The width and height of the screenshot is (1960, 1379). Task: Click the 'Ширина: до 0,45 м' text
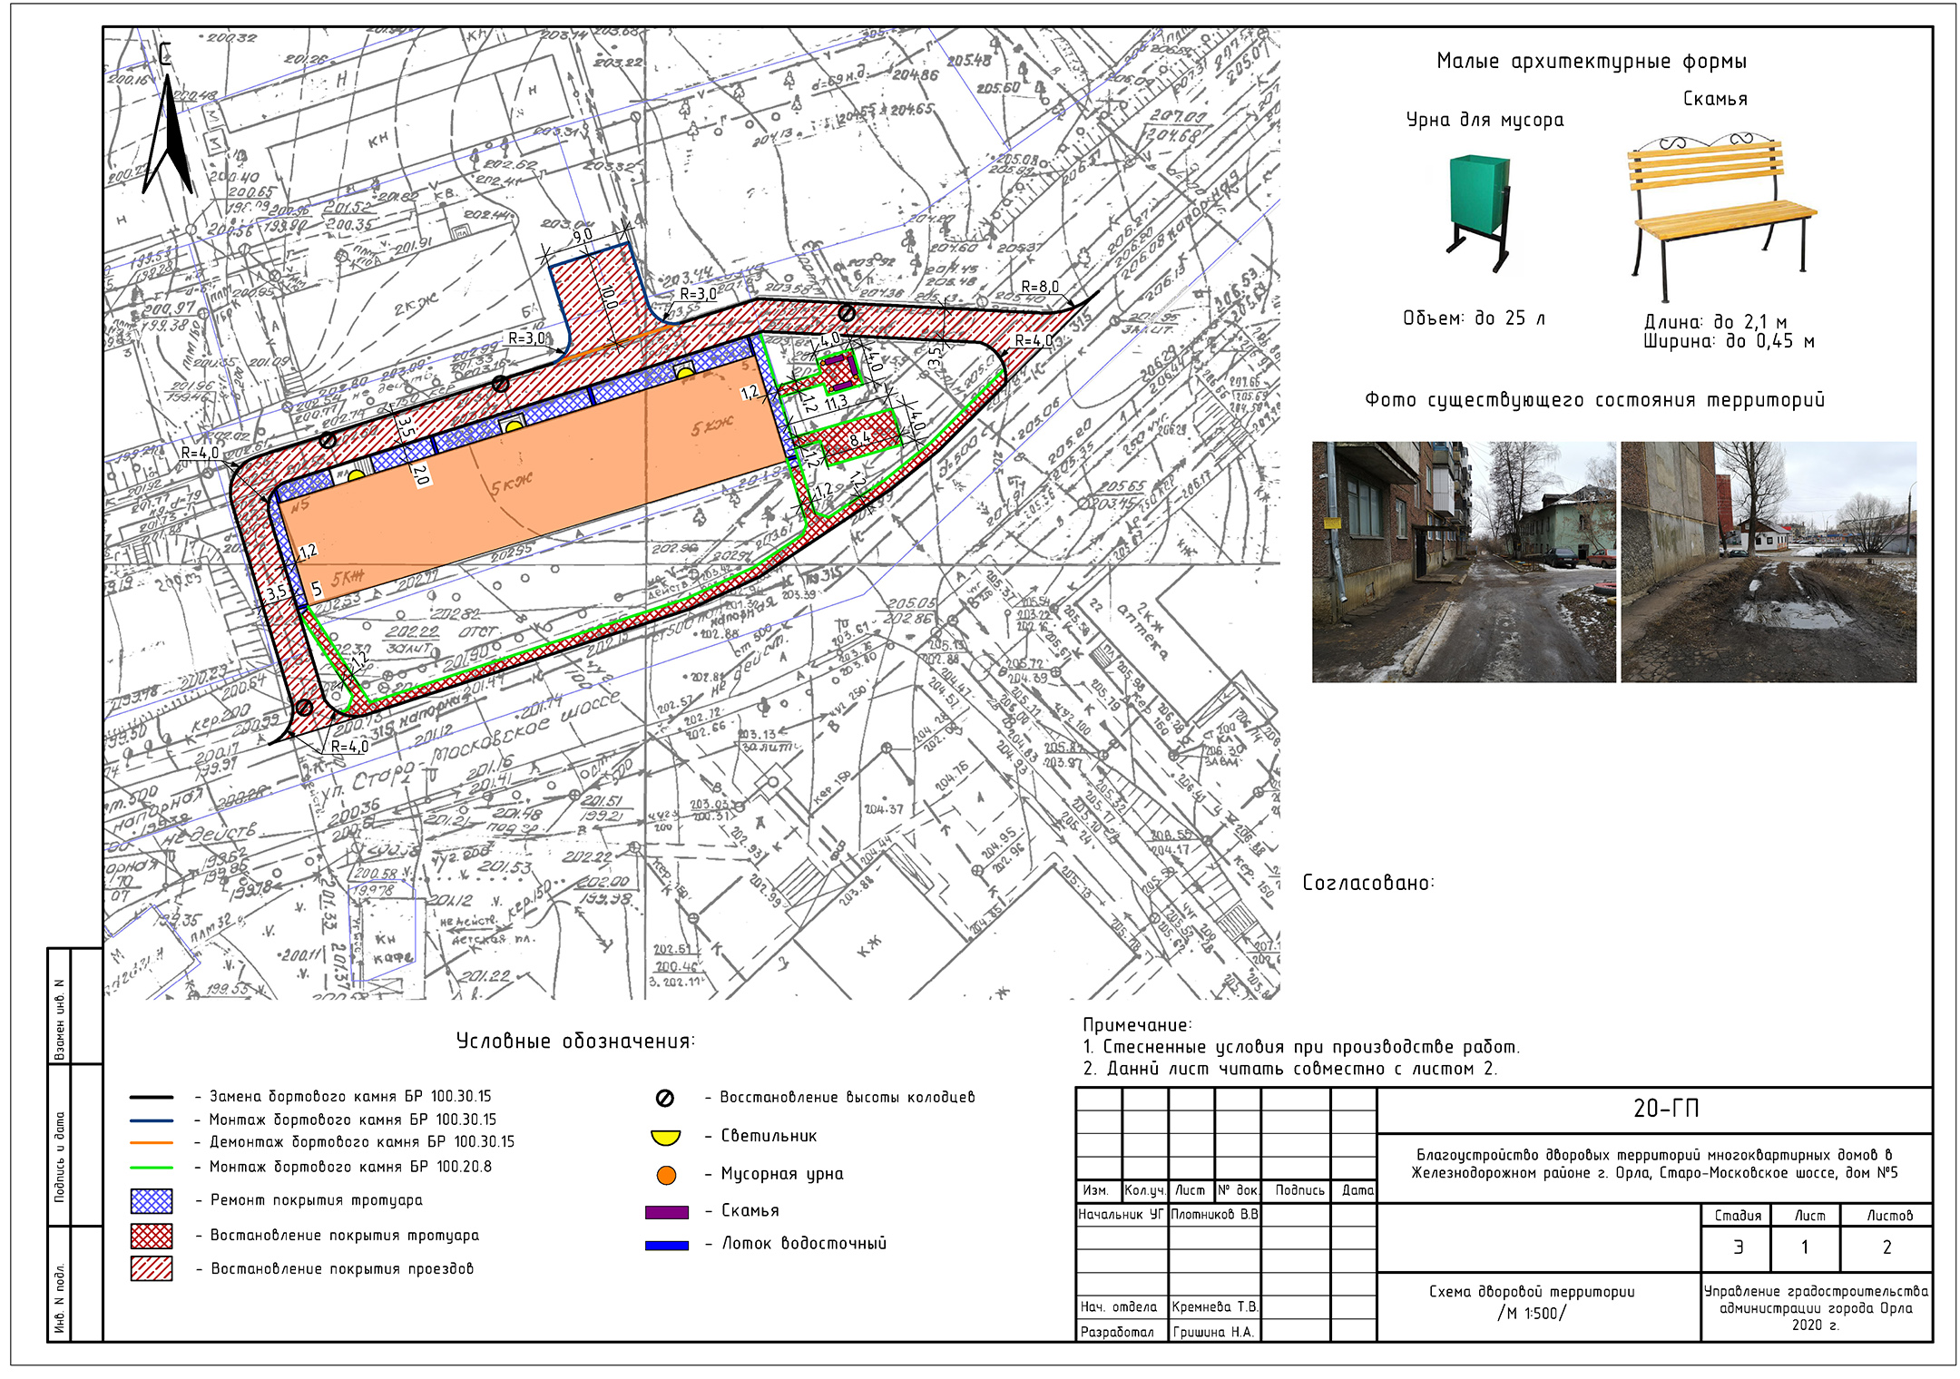[1729, 342]
